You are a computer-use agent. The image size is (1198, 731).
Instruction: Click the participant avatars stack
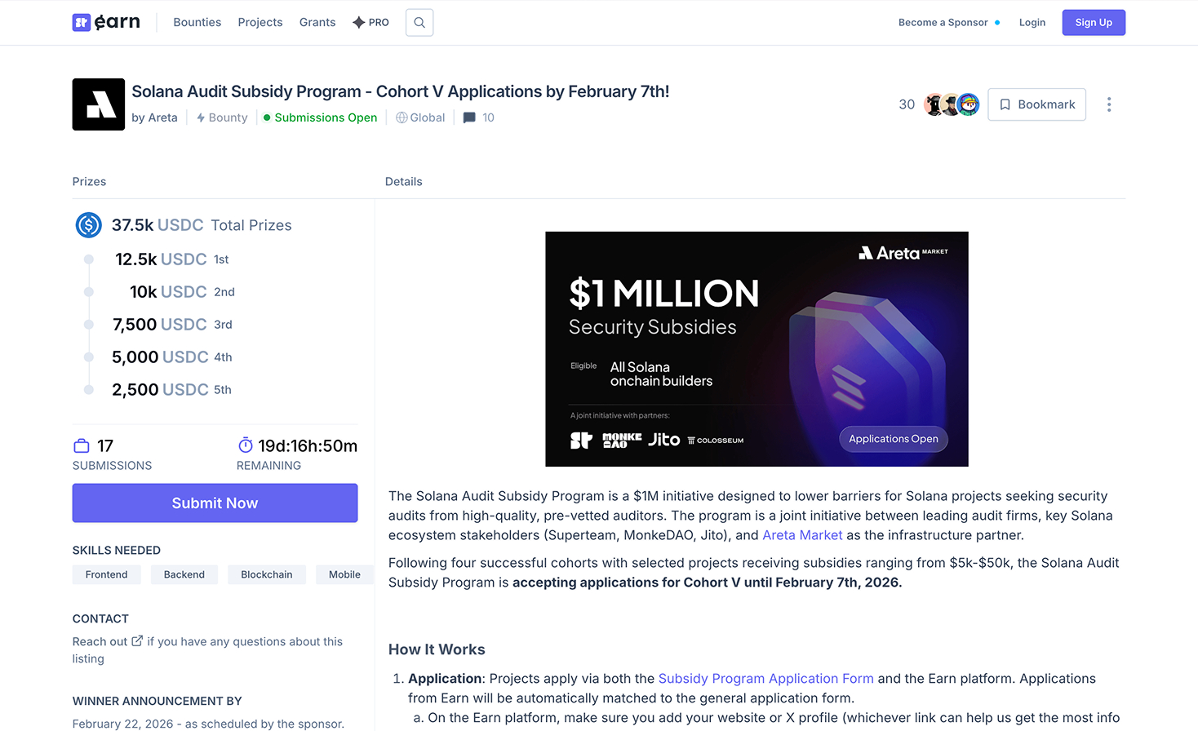[952, 104]
